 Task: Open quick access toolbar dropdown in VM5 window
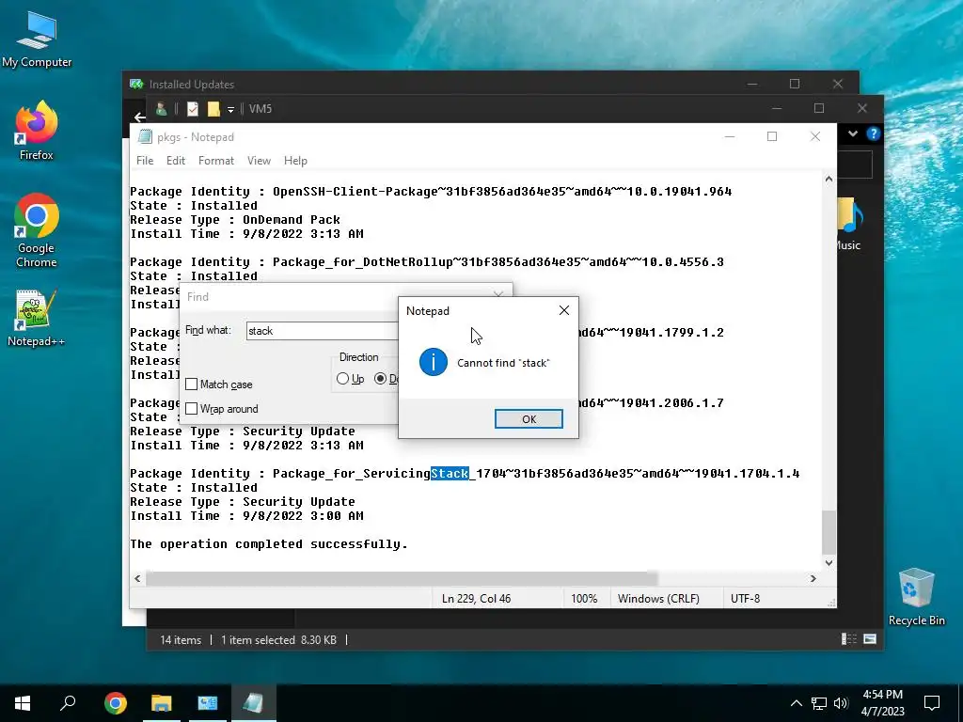click(231, 109)
